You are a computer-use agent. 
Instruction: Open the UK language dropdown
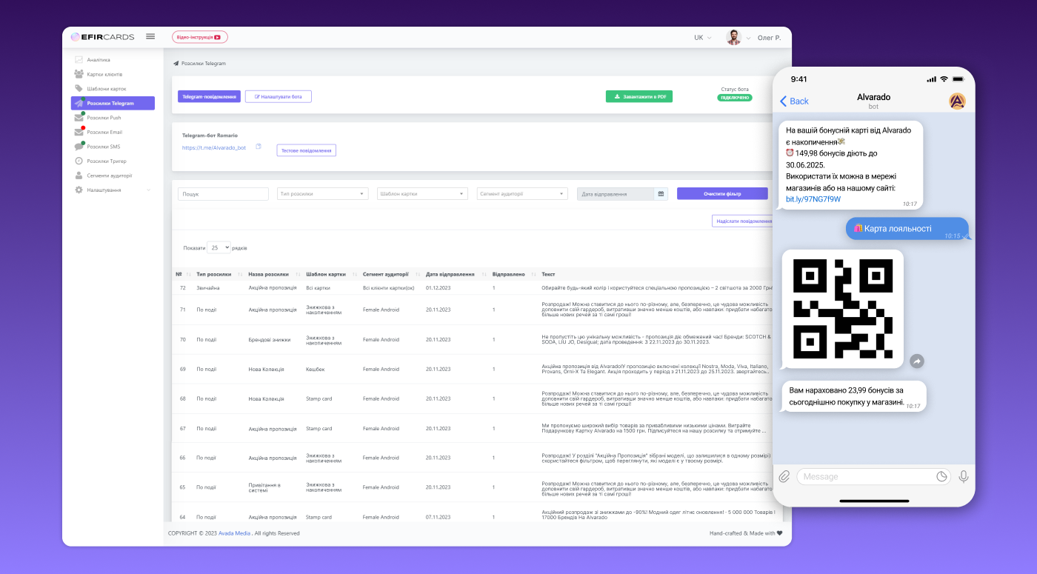coord(701,37)
